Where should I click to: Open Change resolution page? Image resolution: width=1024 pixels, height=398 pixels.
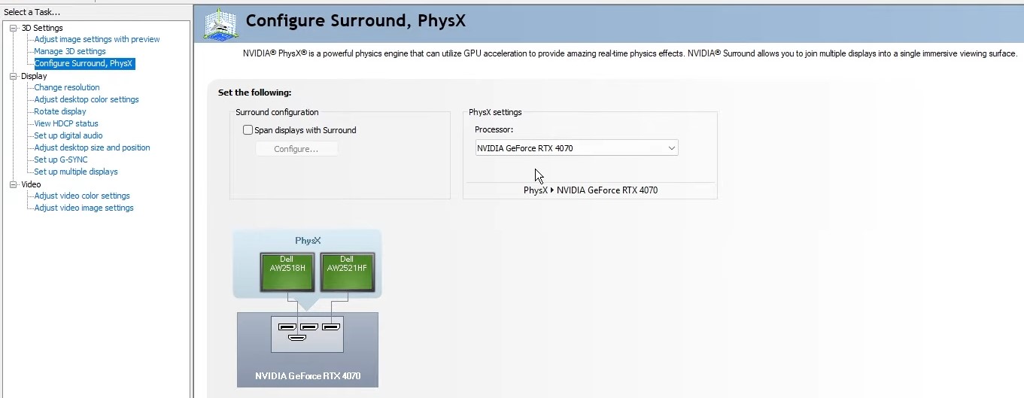tap(67, 87)
